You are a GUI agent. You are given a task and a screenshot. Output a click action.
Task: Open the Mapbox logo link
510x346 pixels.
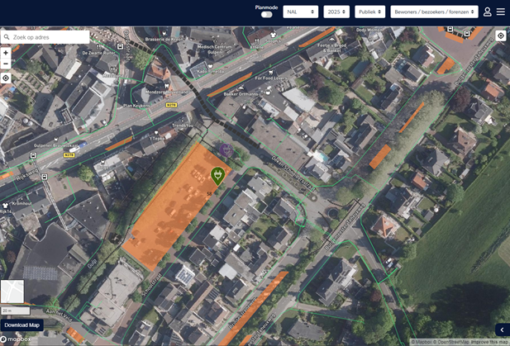coord(17,339)
